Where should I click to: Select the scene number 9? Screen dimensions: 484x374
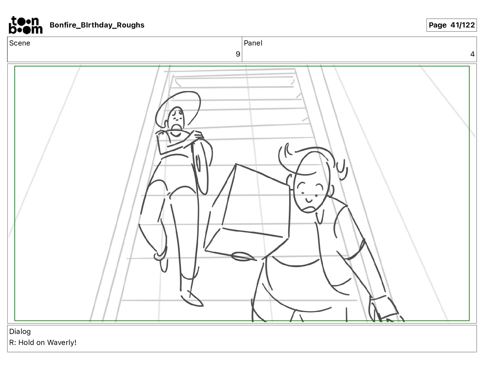pyautogui.click(x=238, y=54)
